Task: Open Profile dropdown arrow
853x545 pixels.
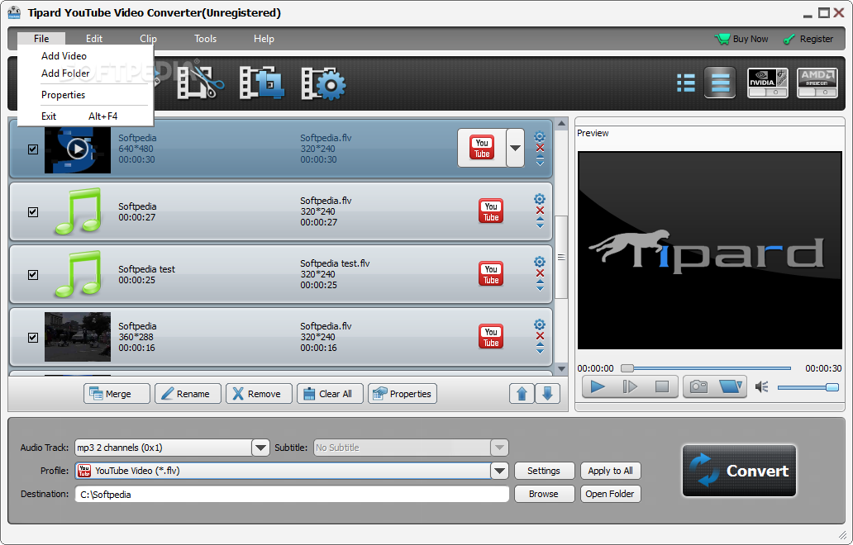Action: 499,471
